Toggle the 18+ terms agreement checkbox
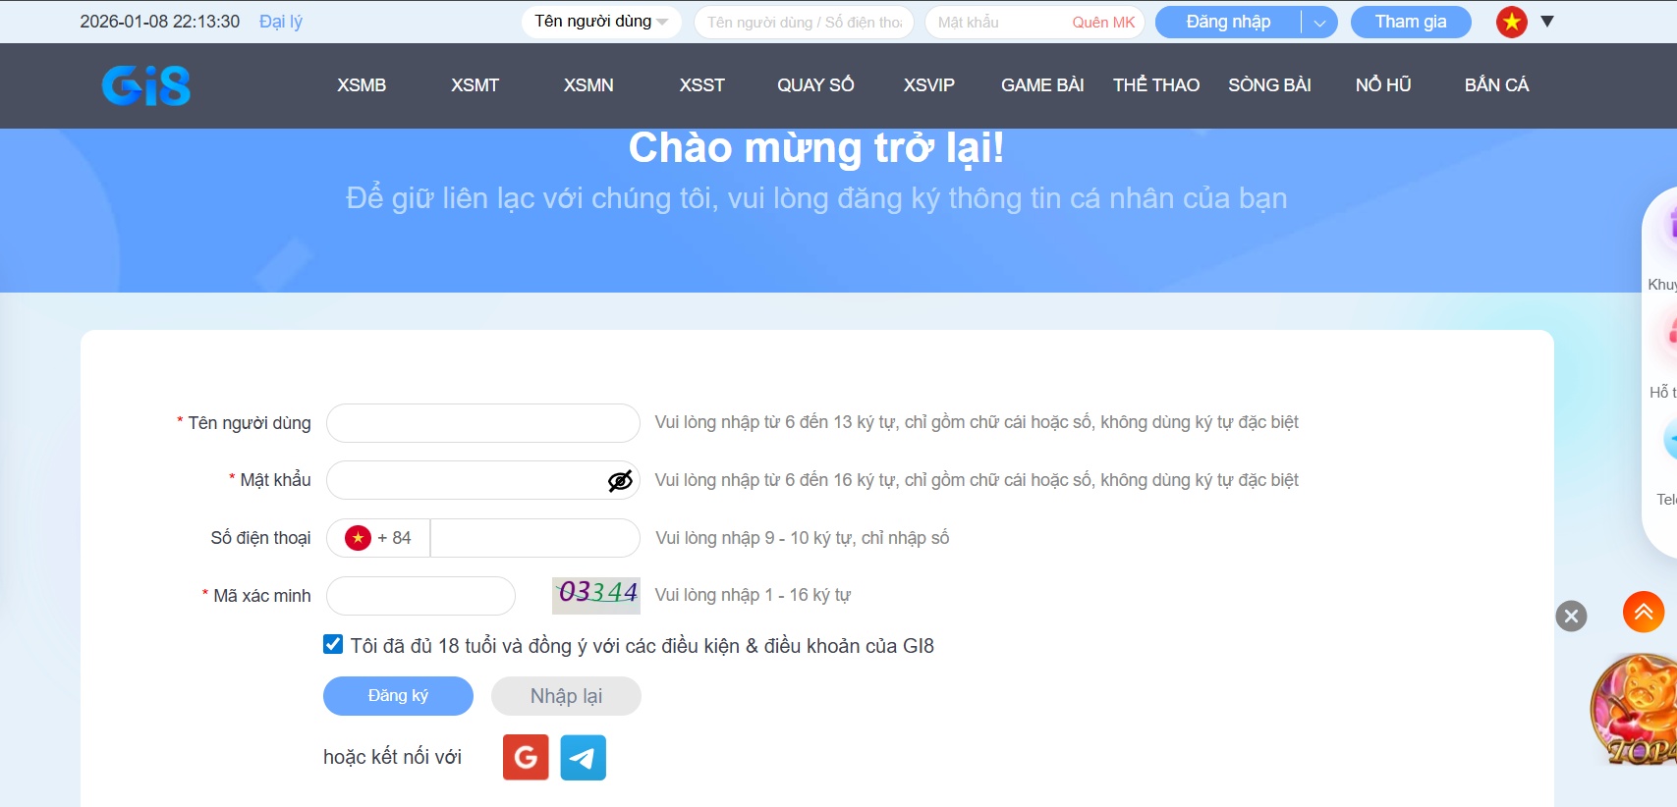1677x807 pixels. tap(333, 645)
